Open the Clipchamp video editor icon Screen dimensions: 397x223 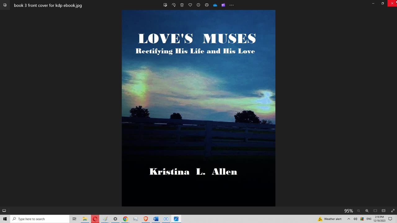point(223,5)
